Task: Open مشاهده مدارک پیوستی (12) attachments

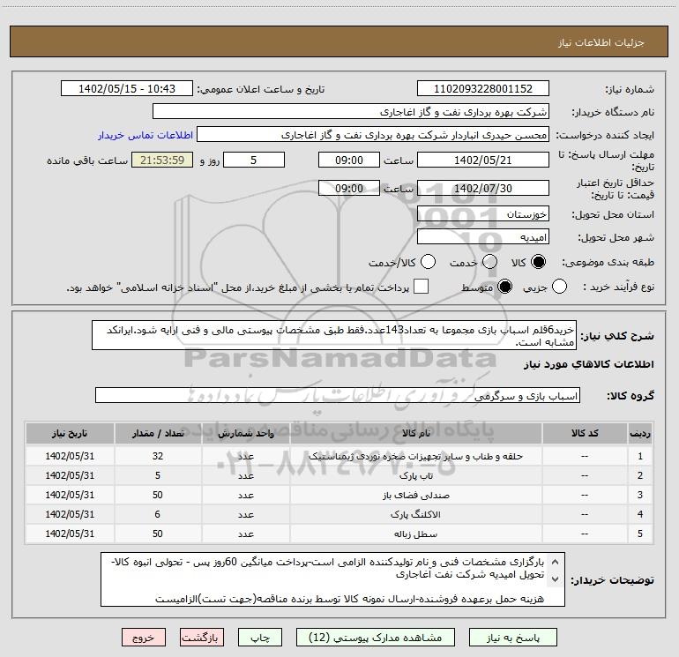Action: tap(376, 638)
